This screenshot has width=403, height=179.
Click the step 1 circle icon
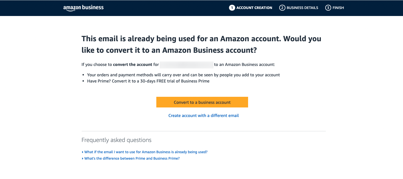[232, 8]
